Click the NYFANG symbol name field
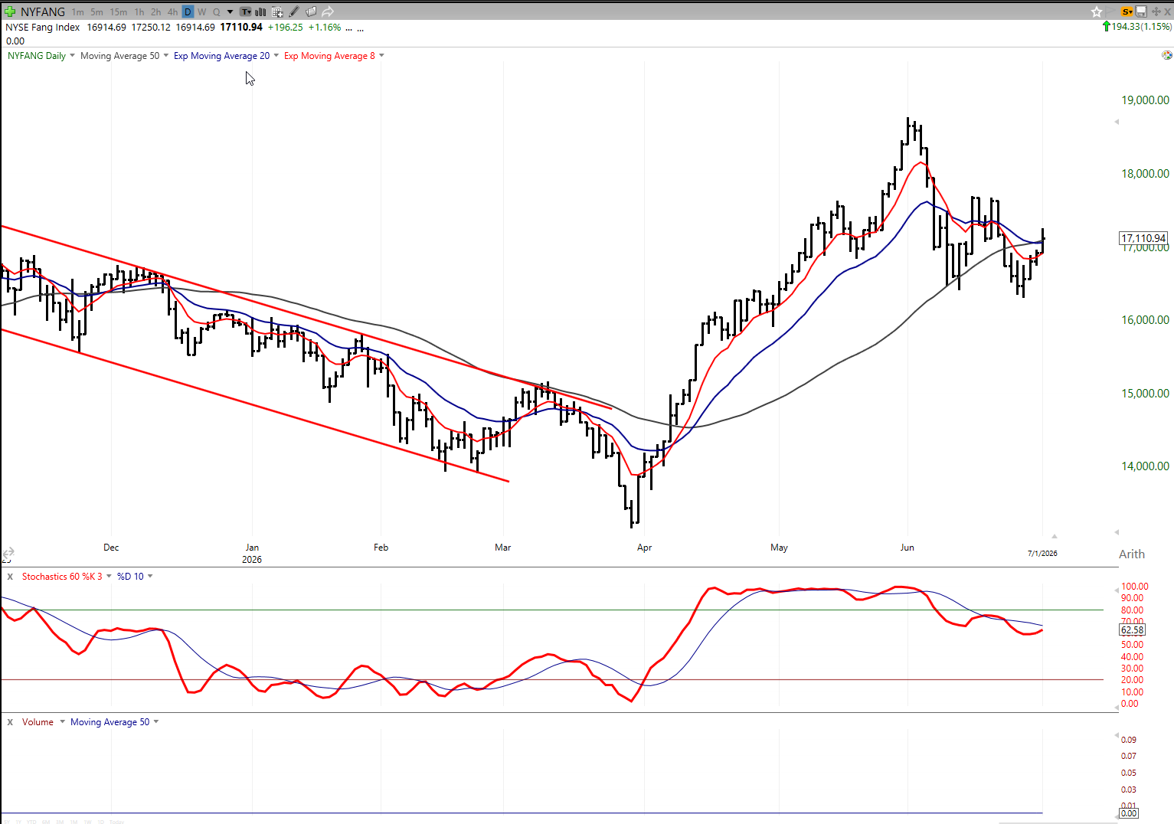Image resolution: width=1174 pixels, height=824 pixels. coord(43,12)
